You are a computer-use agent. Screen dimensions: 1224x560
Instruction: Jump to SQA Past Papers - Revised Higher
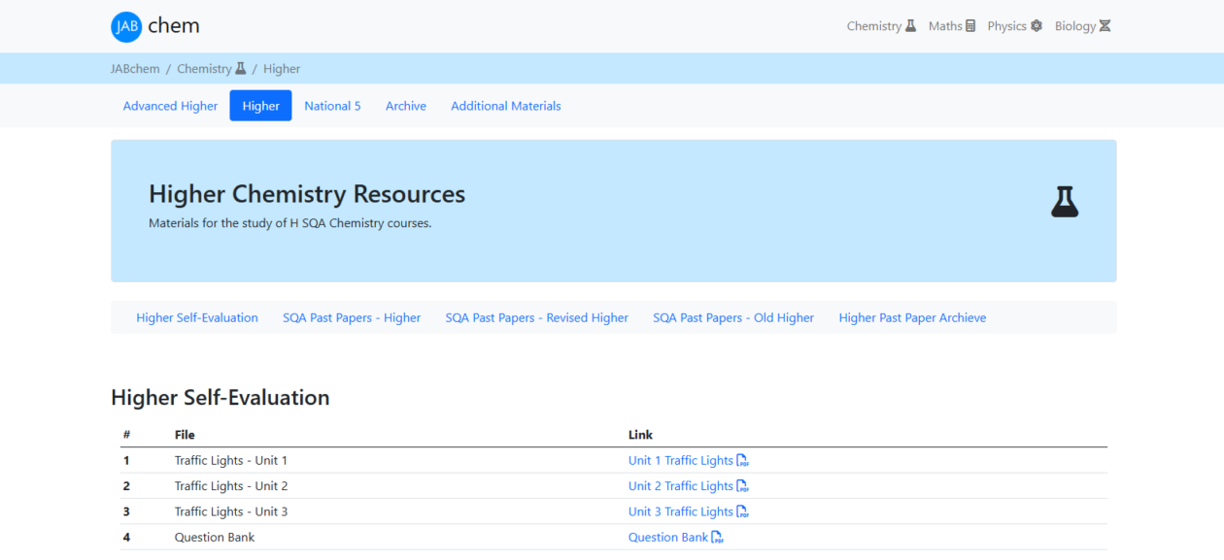click(536, 317)
